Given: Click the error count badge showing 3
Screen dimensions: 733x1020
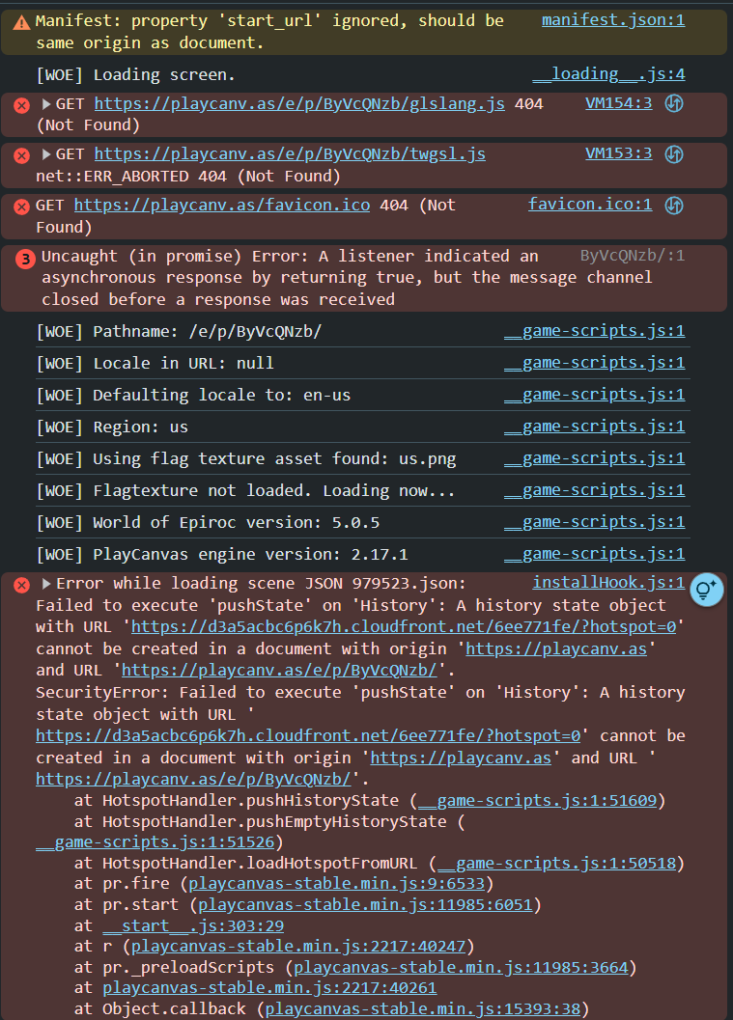Looking at the screenshot, I should (x=25, y=258).
